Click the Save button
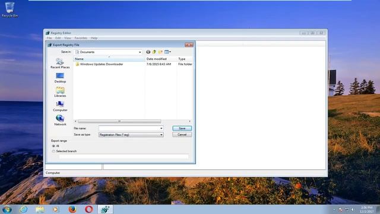The height and width of the screenshot is (214, 380). pos(182,128)
